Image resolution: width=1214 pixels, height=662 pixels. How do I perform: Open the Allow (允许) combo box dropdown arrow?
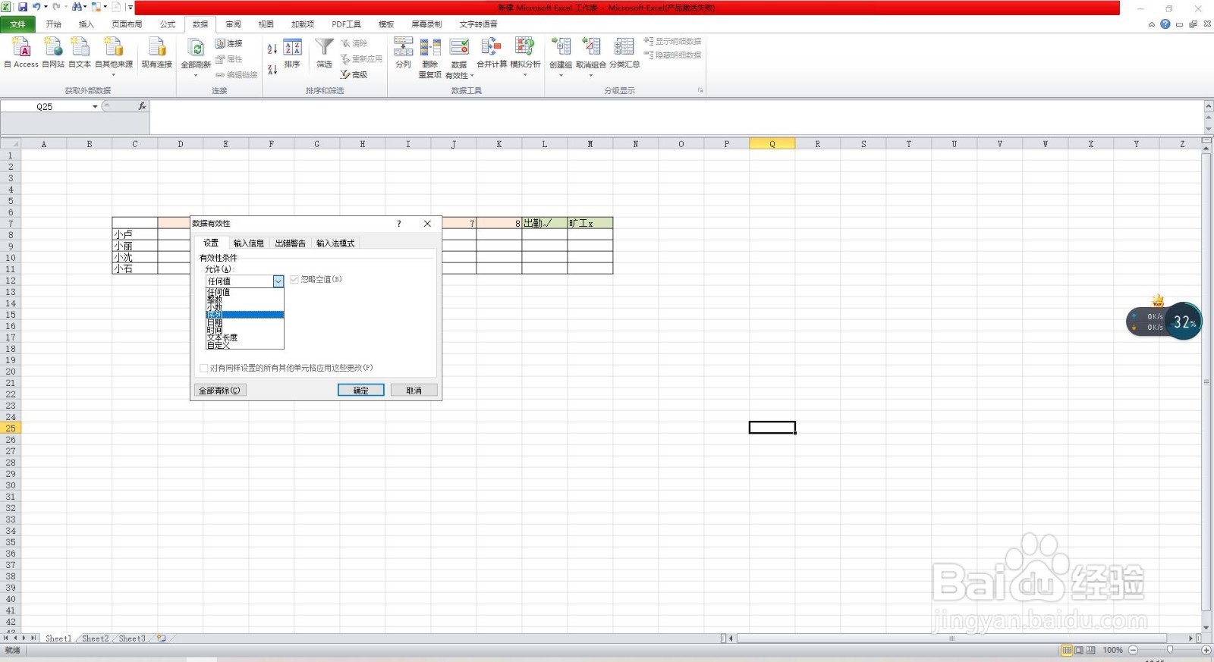pyautogui.click(x=278, y=281)
